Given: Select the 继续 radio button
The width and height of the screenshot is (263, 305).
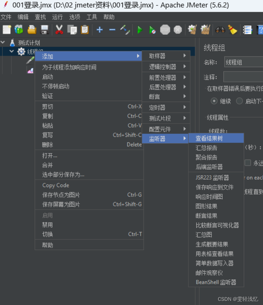Looking at the screenshot, I should (x=214, y=101).
